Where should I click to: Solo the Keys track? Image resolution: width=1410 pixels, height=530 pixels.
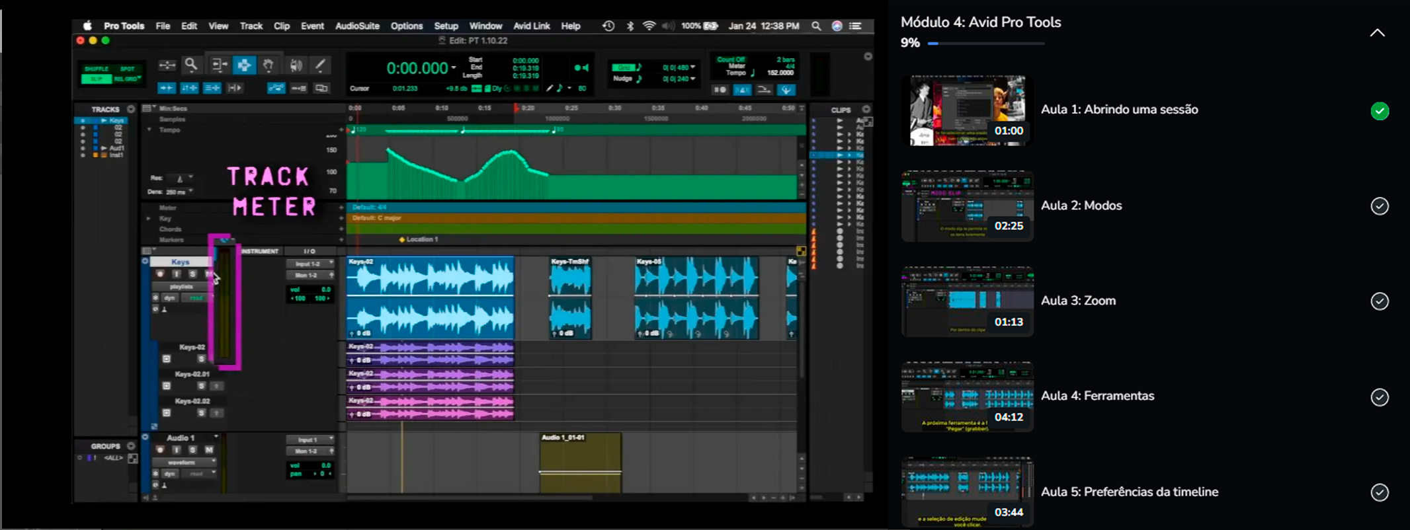click(192, 274)
